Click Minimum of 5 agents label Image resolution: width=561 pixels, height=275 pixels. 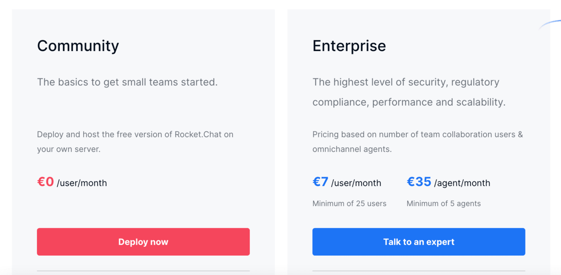[443, 203]
